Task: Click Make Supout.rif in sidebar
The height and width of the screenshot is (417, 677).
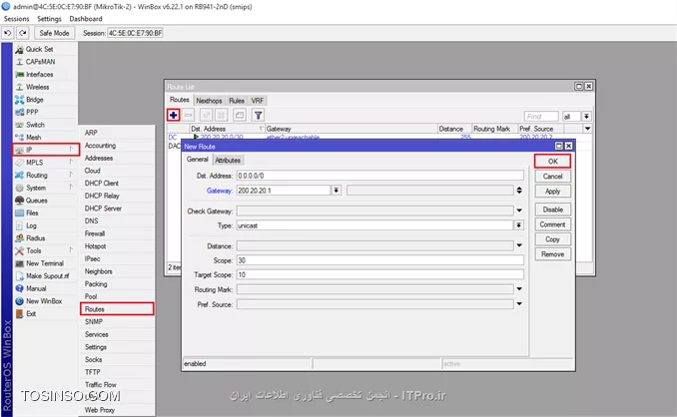Action: pyautogui.click(x=45, y=276)
